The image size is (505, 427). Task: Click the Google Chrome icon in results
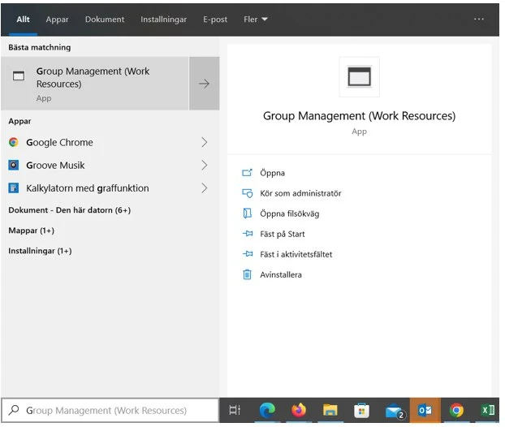coord(14,142)
